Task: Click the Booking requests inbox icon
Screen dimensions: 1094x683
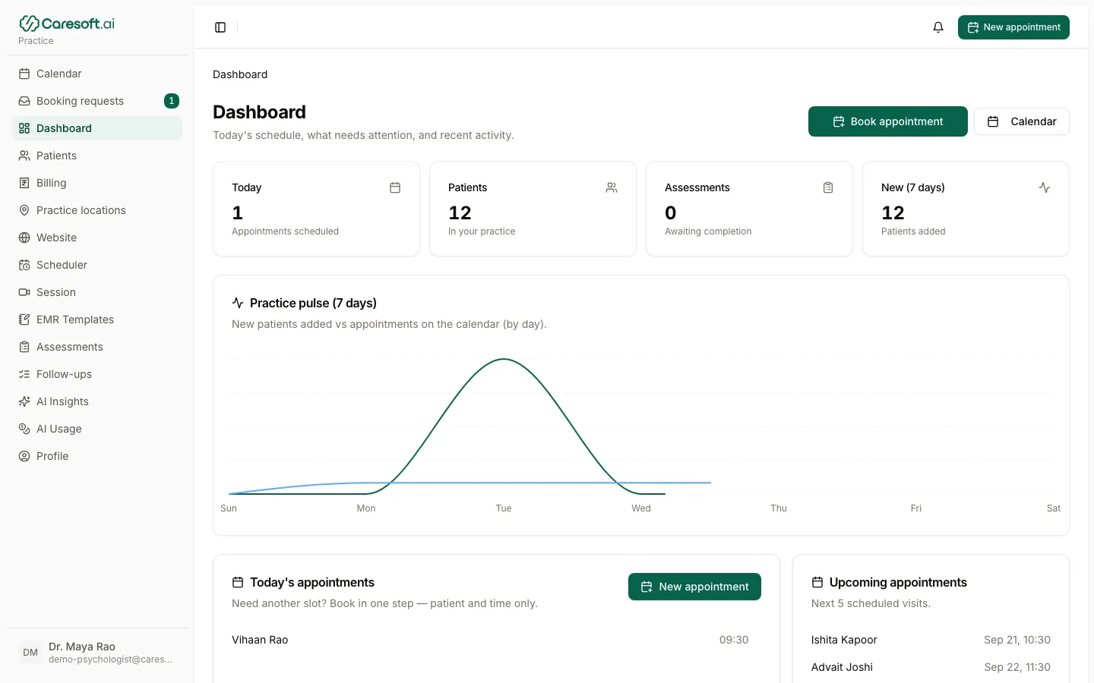Action: 24,101
